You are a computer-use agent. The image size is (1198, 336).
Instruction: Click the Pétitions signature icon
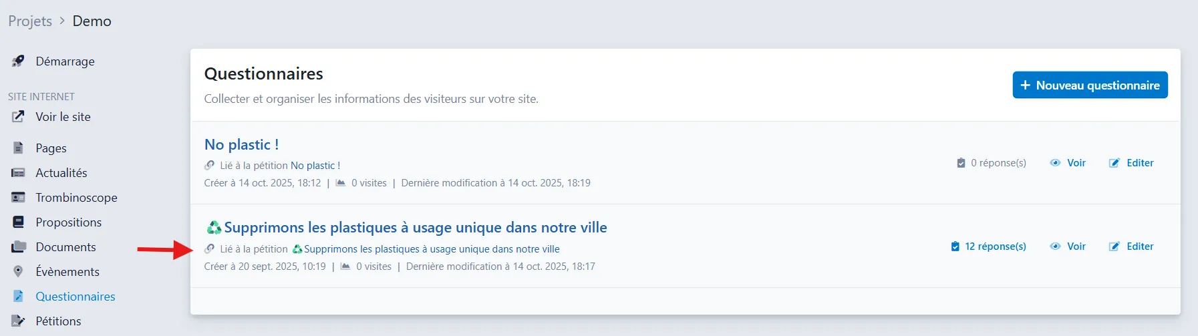point(19,321)
